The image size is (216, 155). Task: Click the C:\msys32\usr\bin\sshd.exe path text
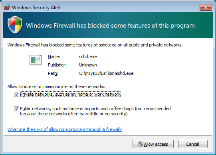click(106, 73)
